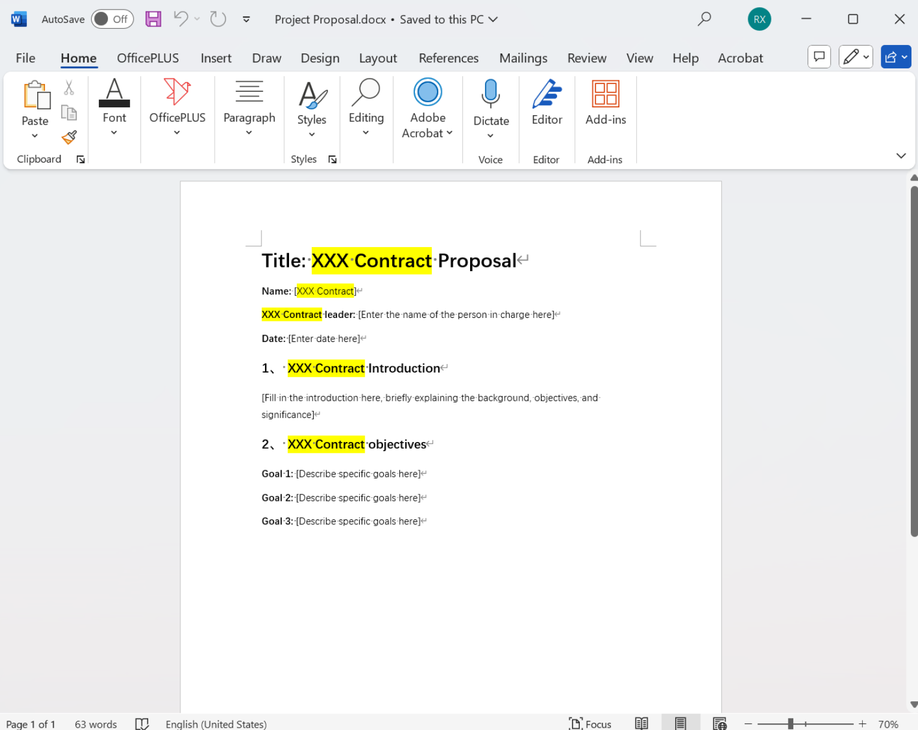Screen dimensions: 918x730
Task: Start Dictate with the microphone icon
Action: 490,95
